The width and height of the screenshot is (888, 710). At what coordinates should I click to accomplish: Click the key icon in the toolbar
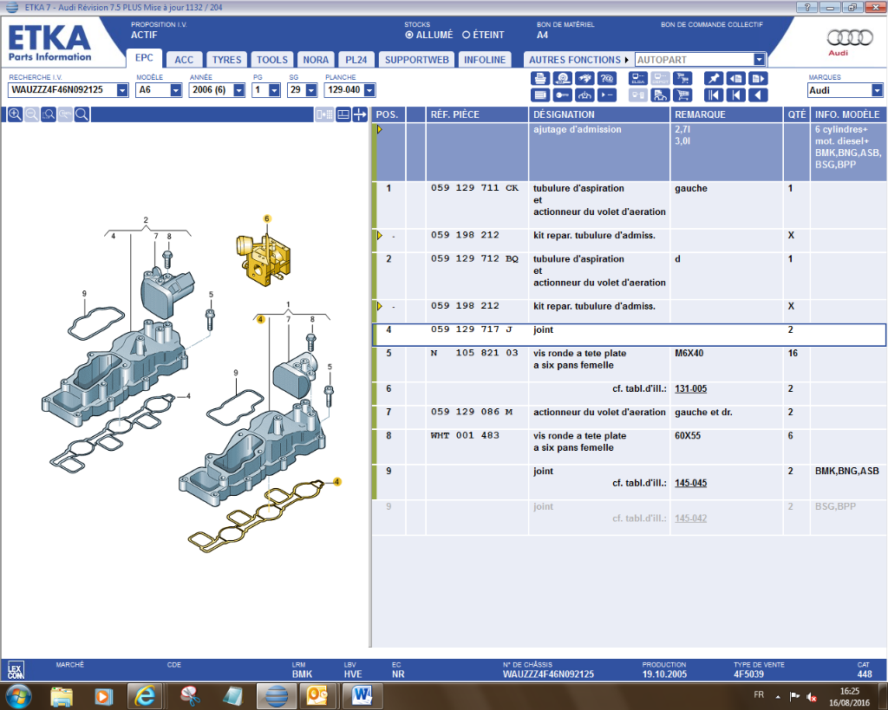tap(562, 94)
